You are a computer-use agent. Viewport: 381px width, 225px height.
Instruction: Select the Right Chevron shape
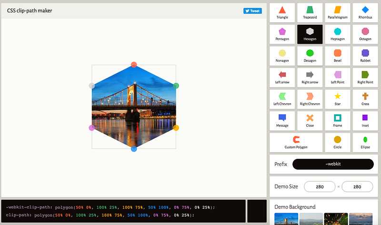tap(310, 99)
